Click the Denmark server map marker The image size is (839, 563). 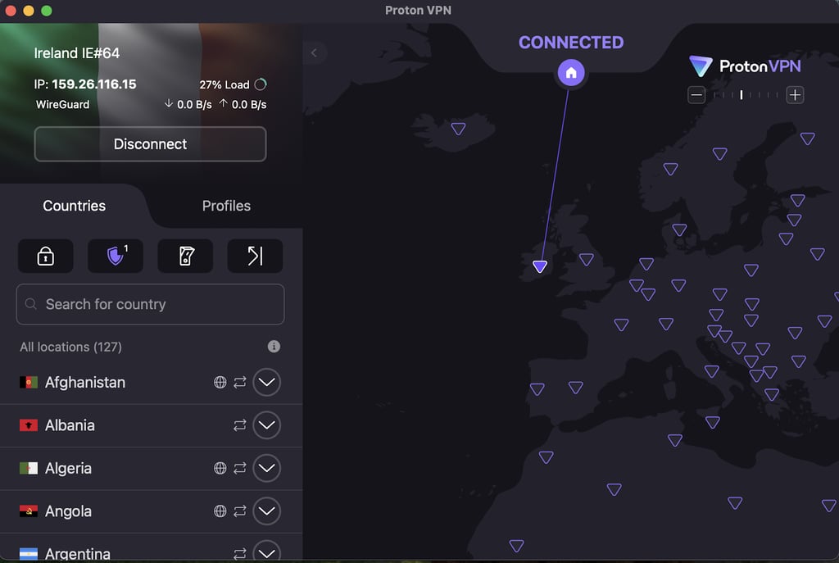[679, 230]
